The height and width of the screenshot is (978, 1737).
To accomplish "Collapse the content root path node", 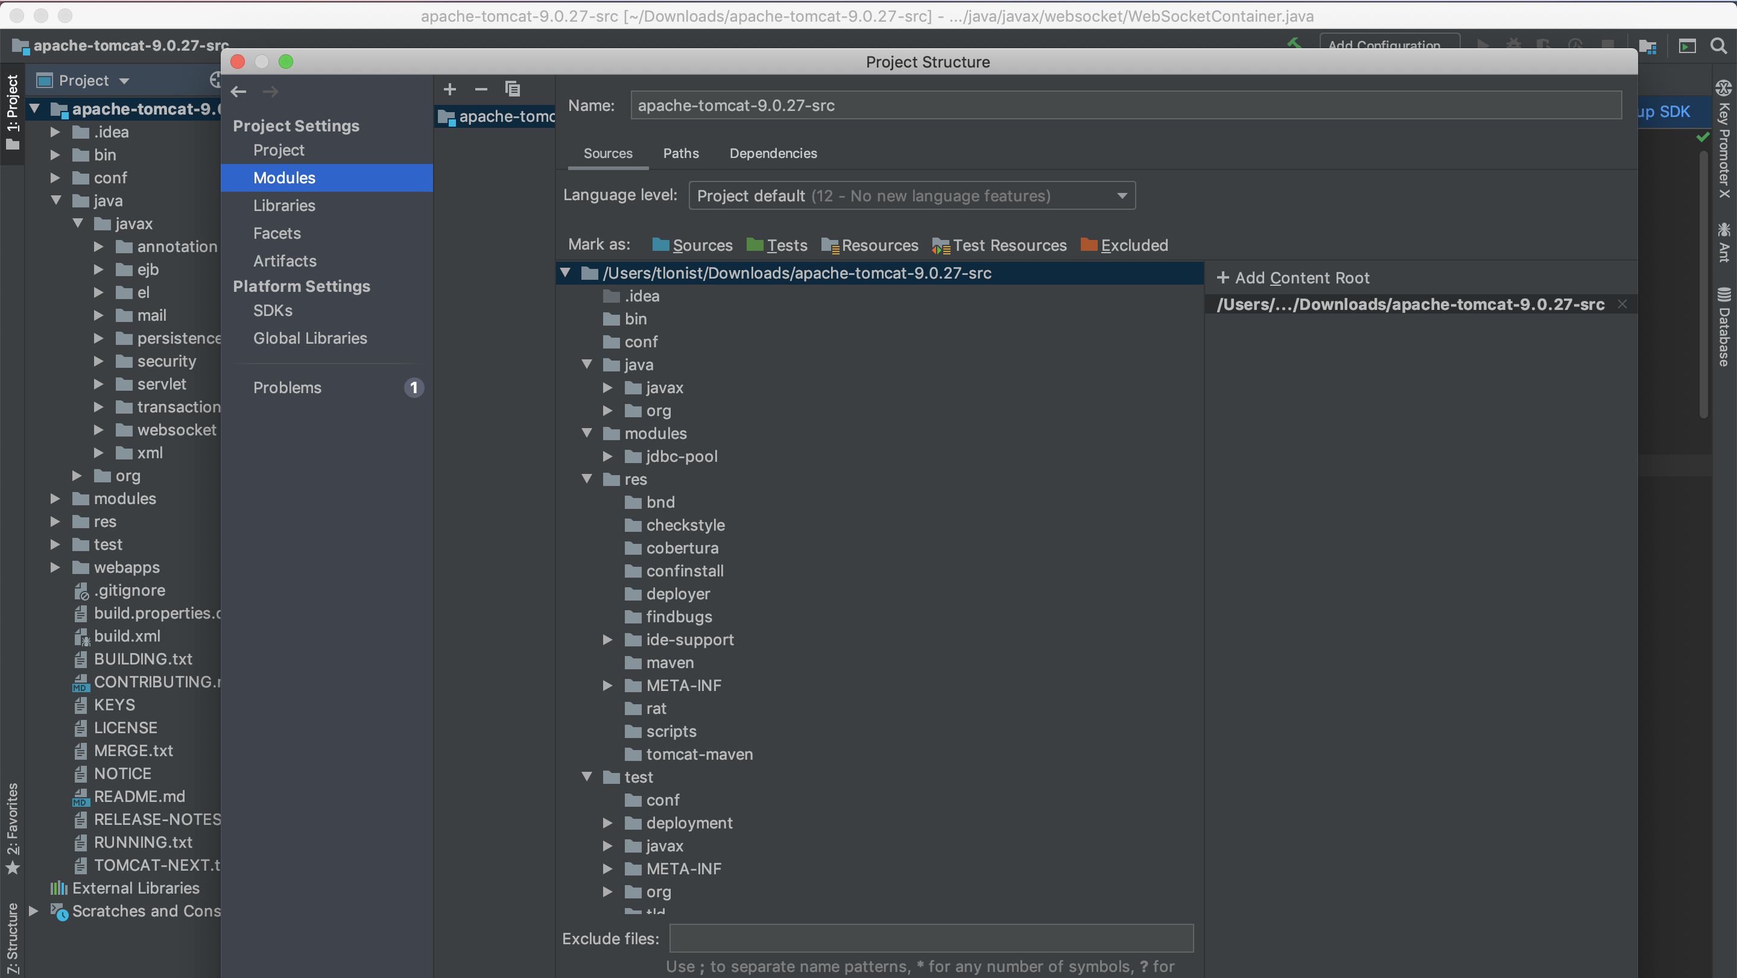I will click(566, 273).
